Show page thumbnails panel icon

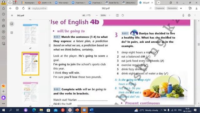click(12, 24)
